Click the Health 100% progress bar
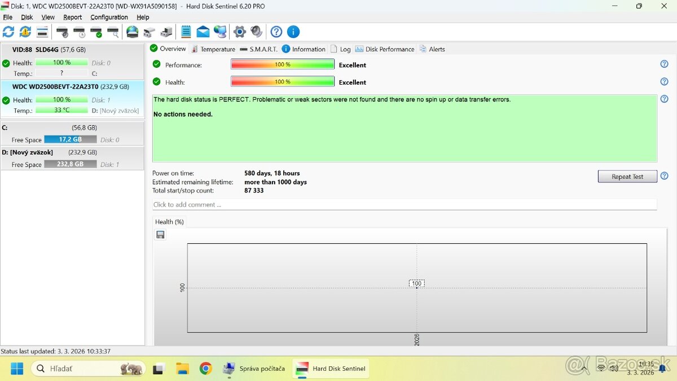The width and height of the screenshot is (677, 381). pos(282,82)
